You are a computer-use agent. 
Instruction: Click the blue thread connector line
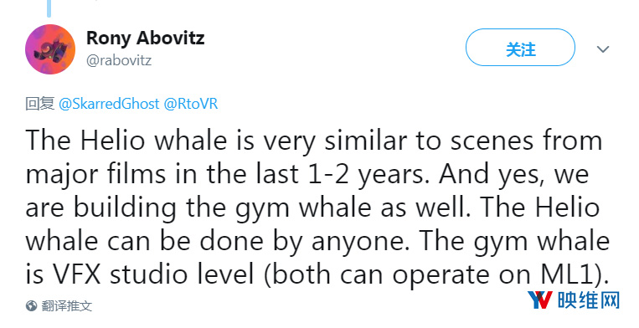pyautogui.click(x=49, y=8)
